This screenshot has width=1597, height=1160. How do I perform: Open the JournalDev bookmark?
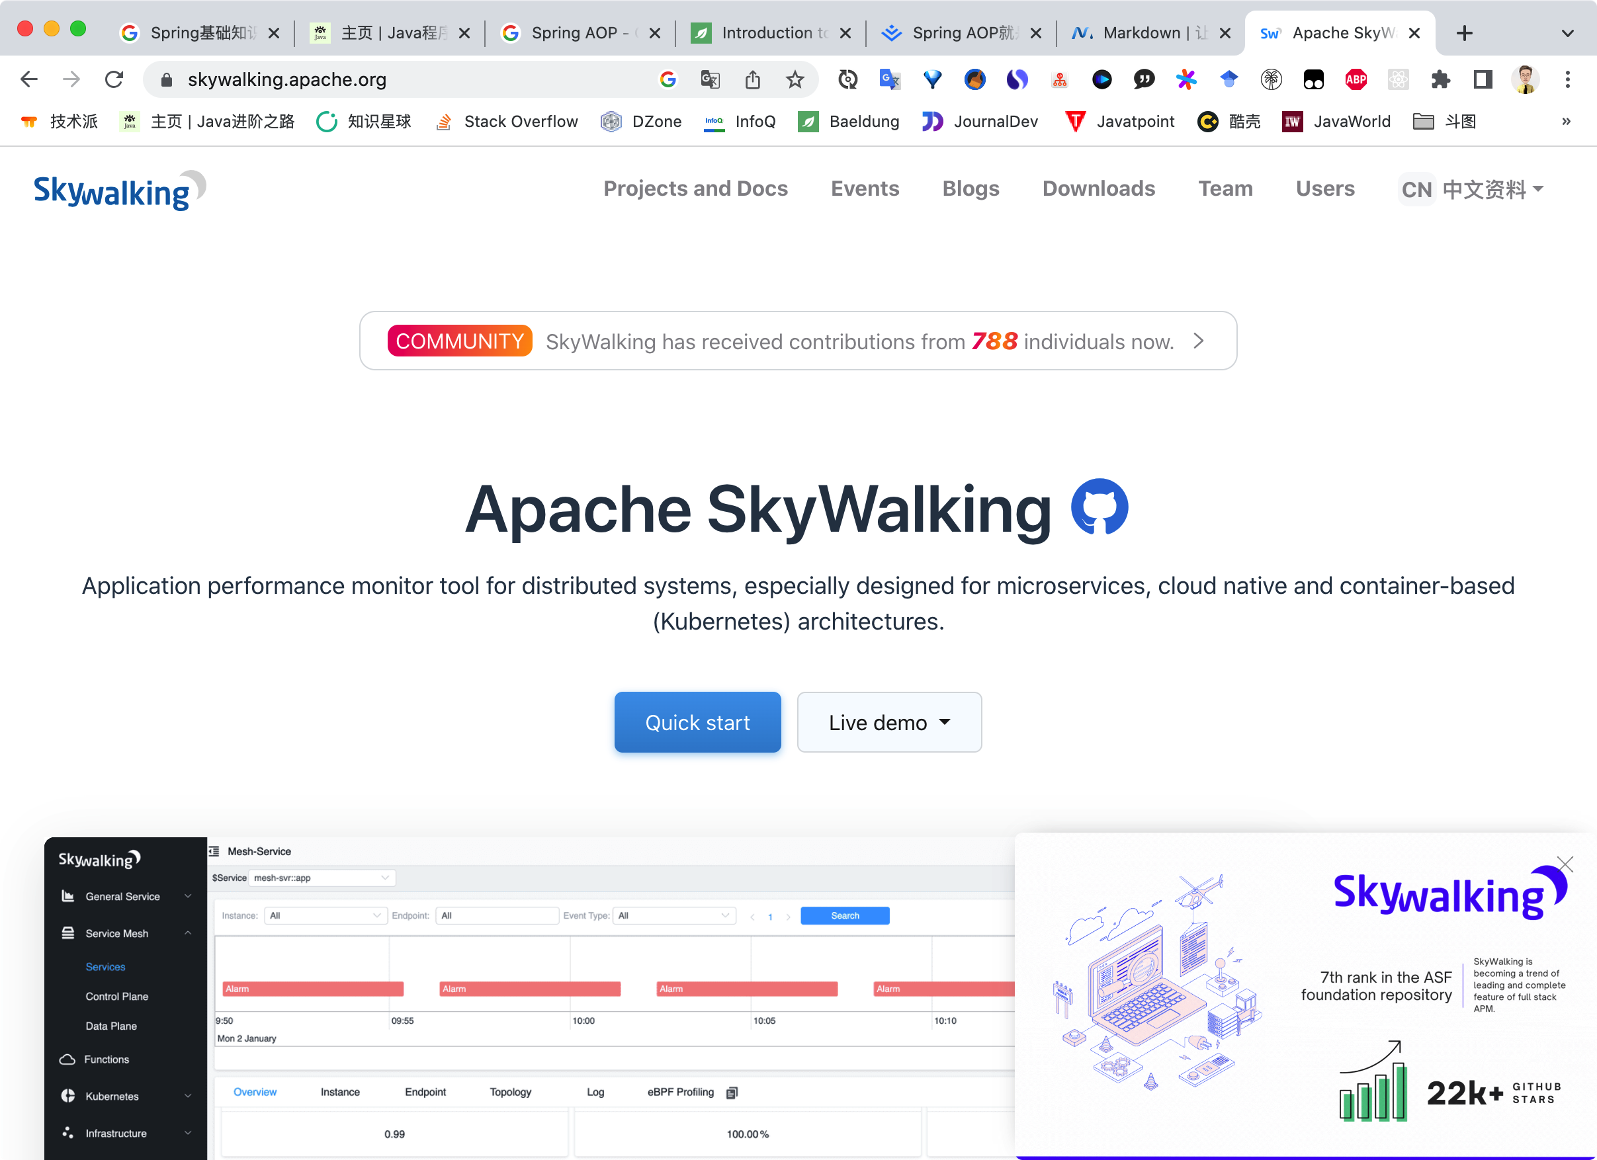980,121
